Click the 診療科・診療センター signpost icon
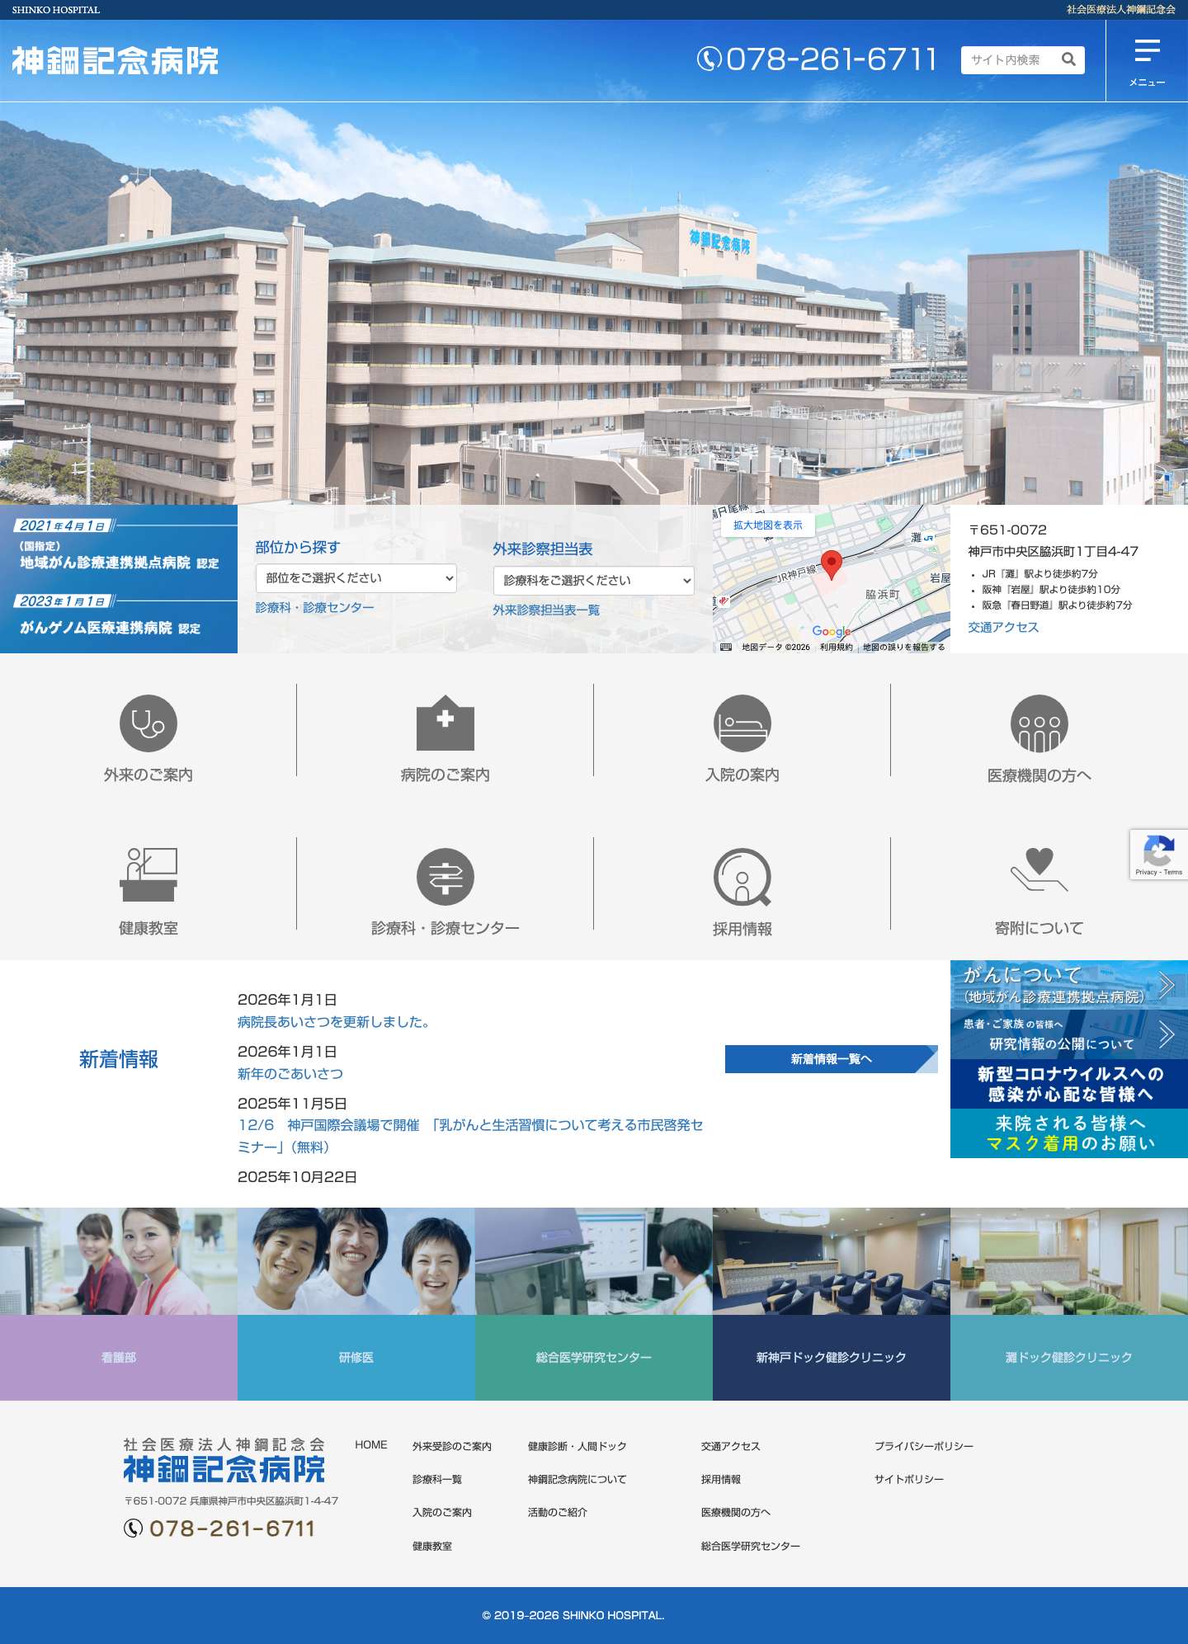 pyautogui.click(x=445, y=877)
